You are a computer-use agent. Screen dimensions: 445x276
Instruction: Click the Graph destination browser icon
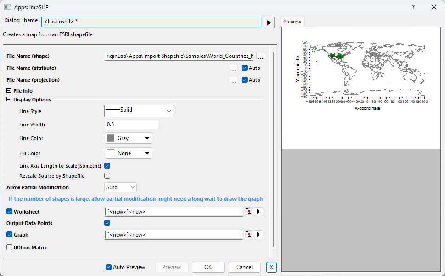pos(248,235)
